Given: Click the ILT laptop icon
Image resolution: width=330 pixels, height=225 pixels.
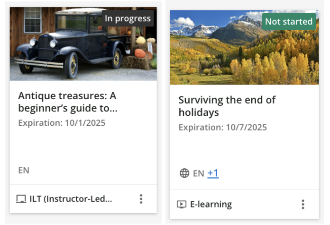Looking at the screenshot, I should click(21, 199).
